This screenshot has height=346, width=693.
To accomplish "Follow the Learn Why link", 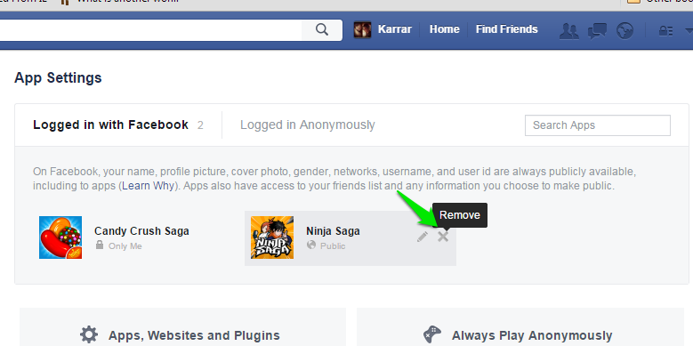I will tap(148, 186).
